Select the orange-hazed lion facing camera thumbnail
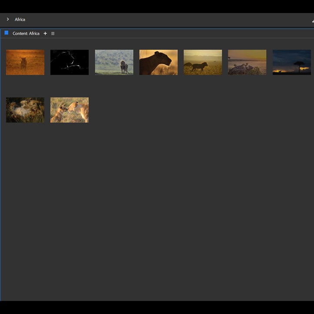 click(25, 62)
